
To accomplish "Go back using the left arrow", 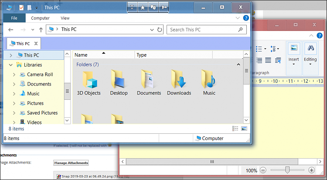I will (11, 30).
